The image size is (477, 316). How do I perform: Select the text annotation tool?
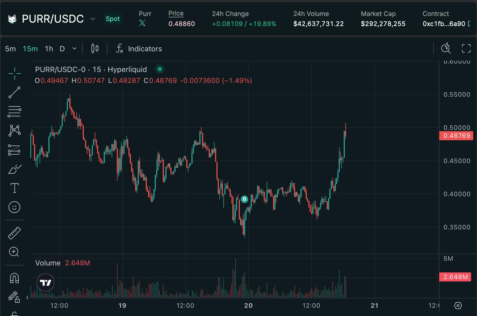[15, 188]
